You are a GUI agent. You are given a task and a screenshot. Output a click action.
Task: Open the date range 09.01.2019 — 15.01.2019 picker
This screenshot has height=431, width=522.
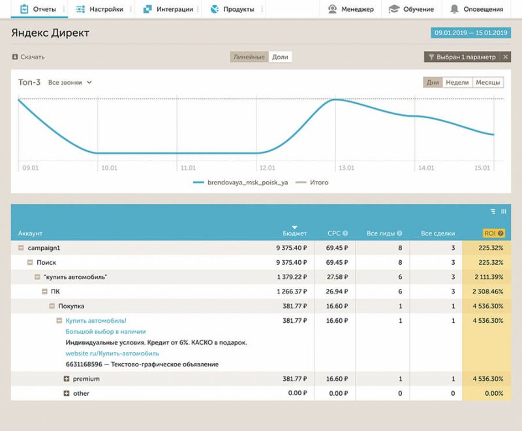(470, 33)
